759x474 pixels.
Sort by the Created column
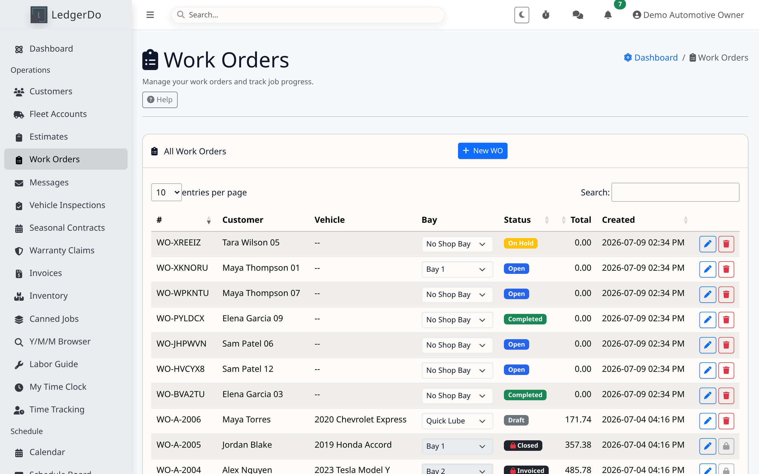(645, 220)
